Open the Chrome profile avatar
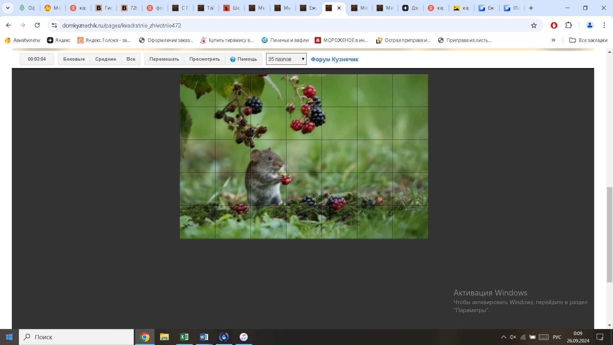Image resolution: width=613 pixels, height=345 pixels. 590,25
